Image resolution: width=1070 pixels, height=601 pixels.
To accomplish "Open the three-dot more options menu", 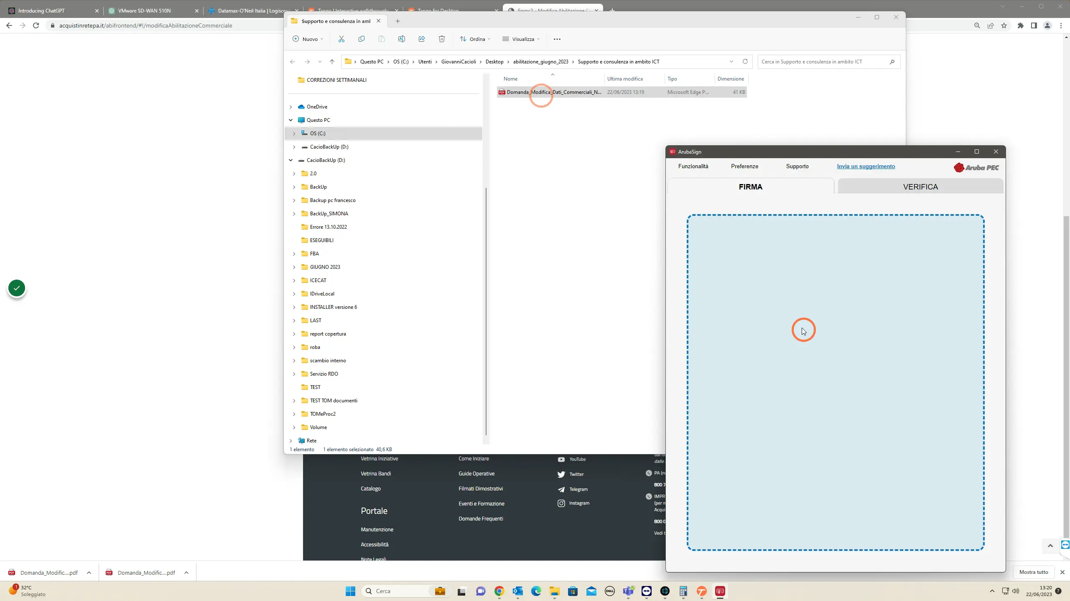I will [557, 39].
